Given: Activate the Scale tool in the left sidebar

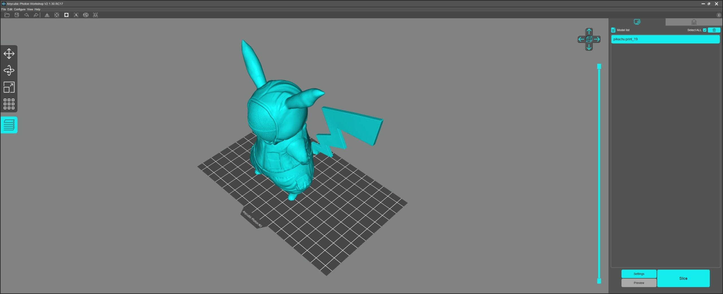Looking at the screenshot, I should (9, 87).
